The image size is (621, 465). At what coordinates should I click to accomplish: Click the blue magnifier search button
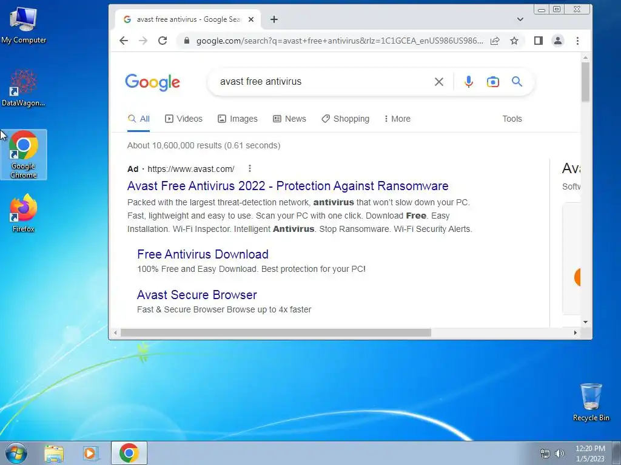[517, 82]
